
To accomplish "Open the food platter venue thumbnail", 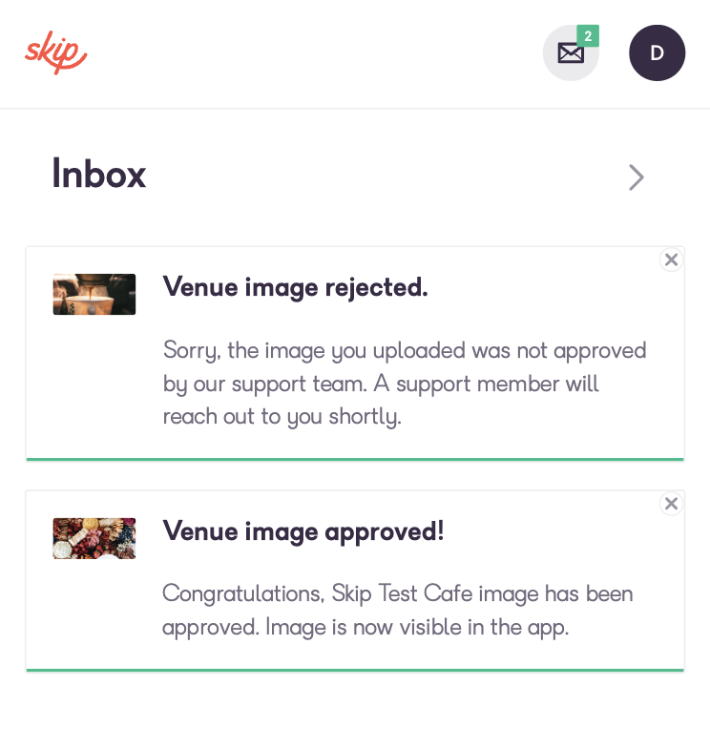I will [x=94, y=538].
